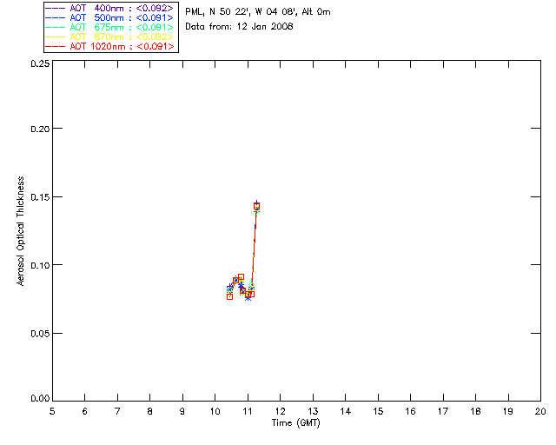Screen dimensions: 556x445
Task: Click the 'Time (GMT)' axis title
Action: click(x=296, y=423)
